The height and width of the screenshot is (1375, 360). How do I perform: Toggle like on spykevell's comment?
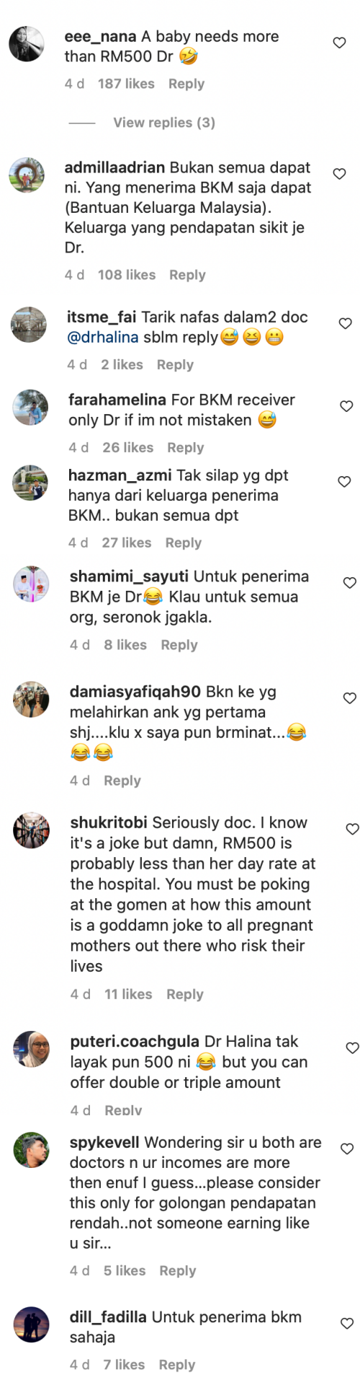tap(347, 1149)
